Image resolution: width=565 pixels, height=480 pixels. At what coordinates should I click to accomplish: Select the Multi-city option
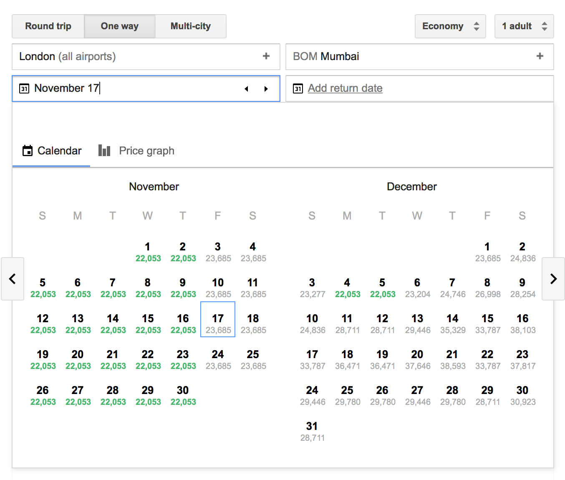191,26
